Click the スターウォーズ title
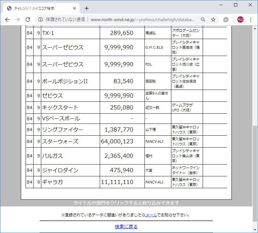Screen dimensions: 258x233 [x=60, y=141]
